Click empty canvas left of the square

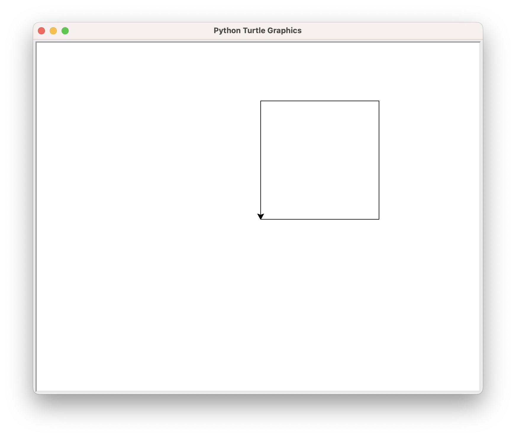pyautogui.click(x=148, y=160)
